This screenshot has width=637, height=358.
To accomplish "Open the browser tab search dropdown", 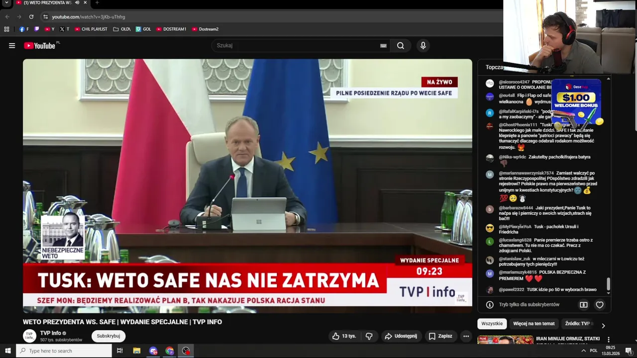I will pos(7,3).
